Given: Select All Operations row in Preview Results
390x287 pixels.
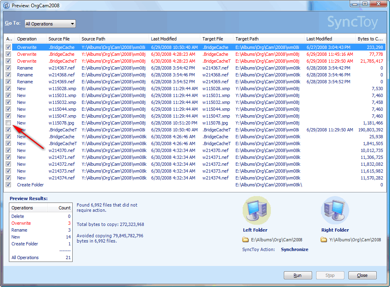Looking at the screenshot, I should 41,257.
